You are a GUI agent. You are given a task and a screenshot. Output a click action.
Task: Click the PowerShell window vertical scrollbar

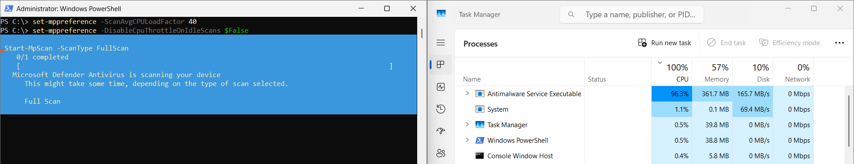[x=422, y=34]
